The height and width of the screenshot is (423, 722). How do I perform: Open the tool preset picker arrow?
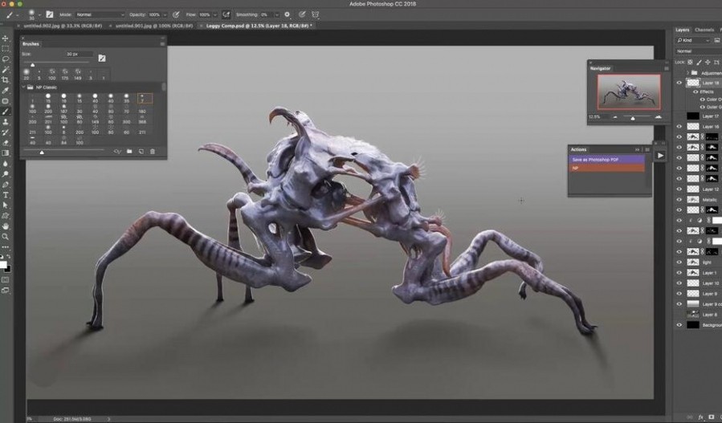coord(18,14)
